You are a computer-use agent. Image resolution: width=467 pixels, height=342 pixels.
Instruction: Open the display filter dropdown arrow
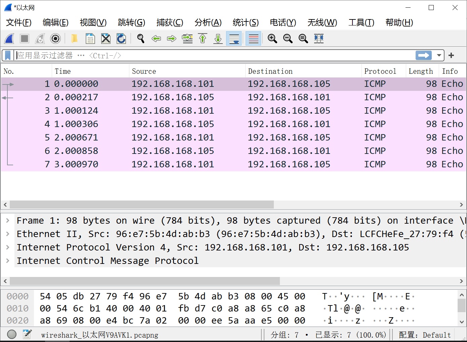click(x=439, y=55)
